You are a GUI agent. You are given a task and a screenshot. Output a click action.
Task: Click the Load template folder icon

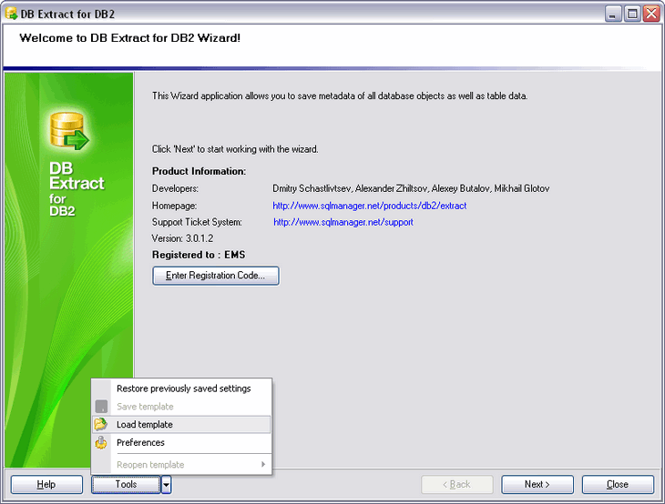(102, 425)
